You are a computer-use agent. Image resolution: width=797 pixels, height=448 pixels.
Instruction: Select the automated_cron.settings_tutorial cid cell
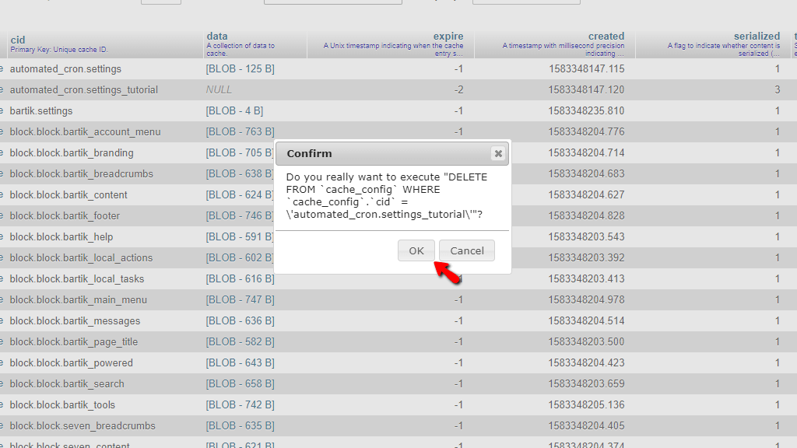84,90
